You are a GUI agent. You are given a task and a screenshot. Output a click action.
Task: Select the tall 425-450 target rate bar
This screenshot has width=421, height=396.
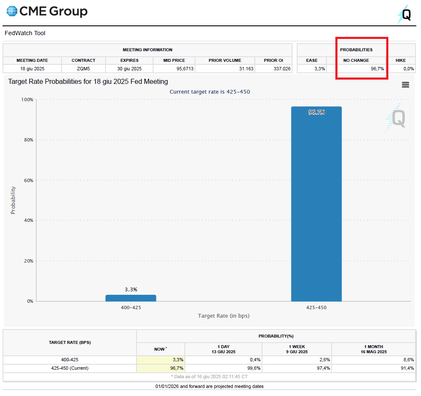click(x=317, y=204)
